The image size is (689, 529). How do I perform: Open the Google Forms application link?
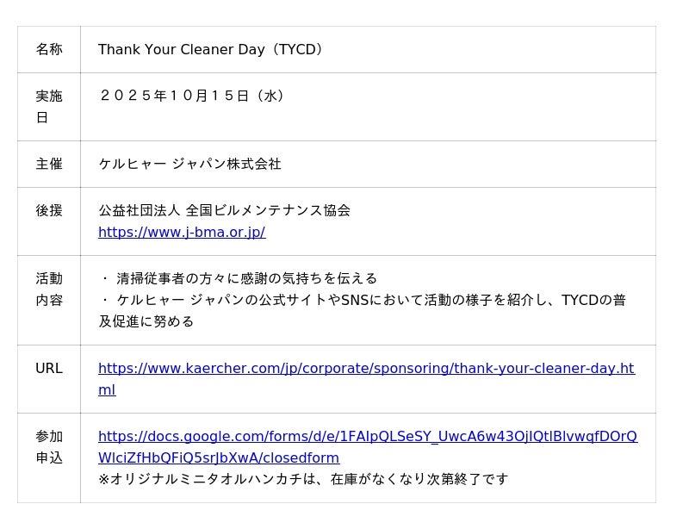[x=368, y=437]
